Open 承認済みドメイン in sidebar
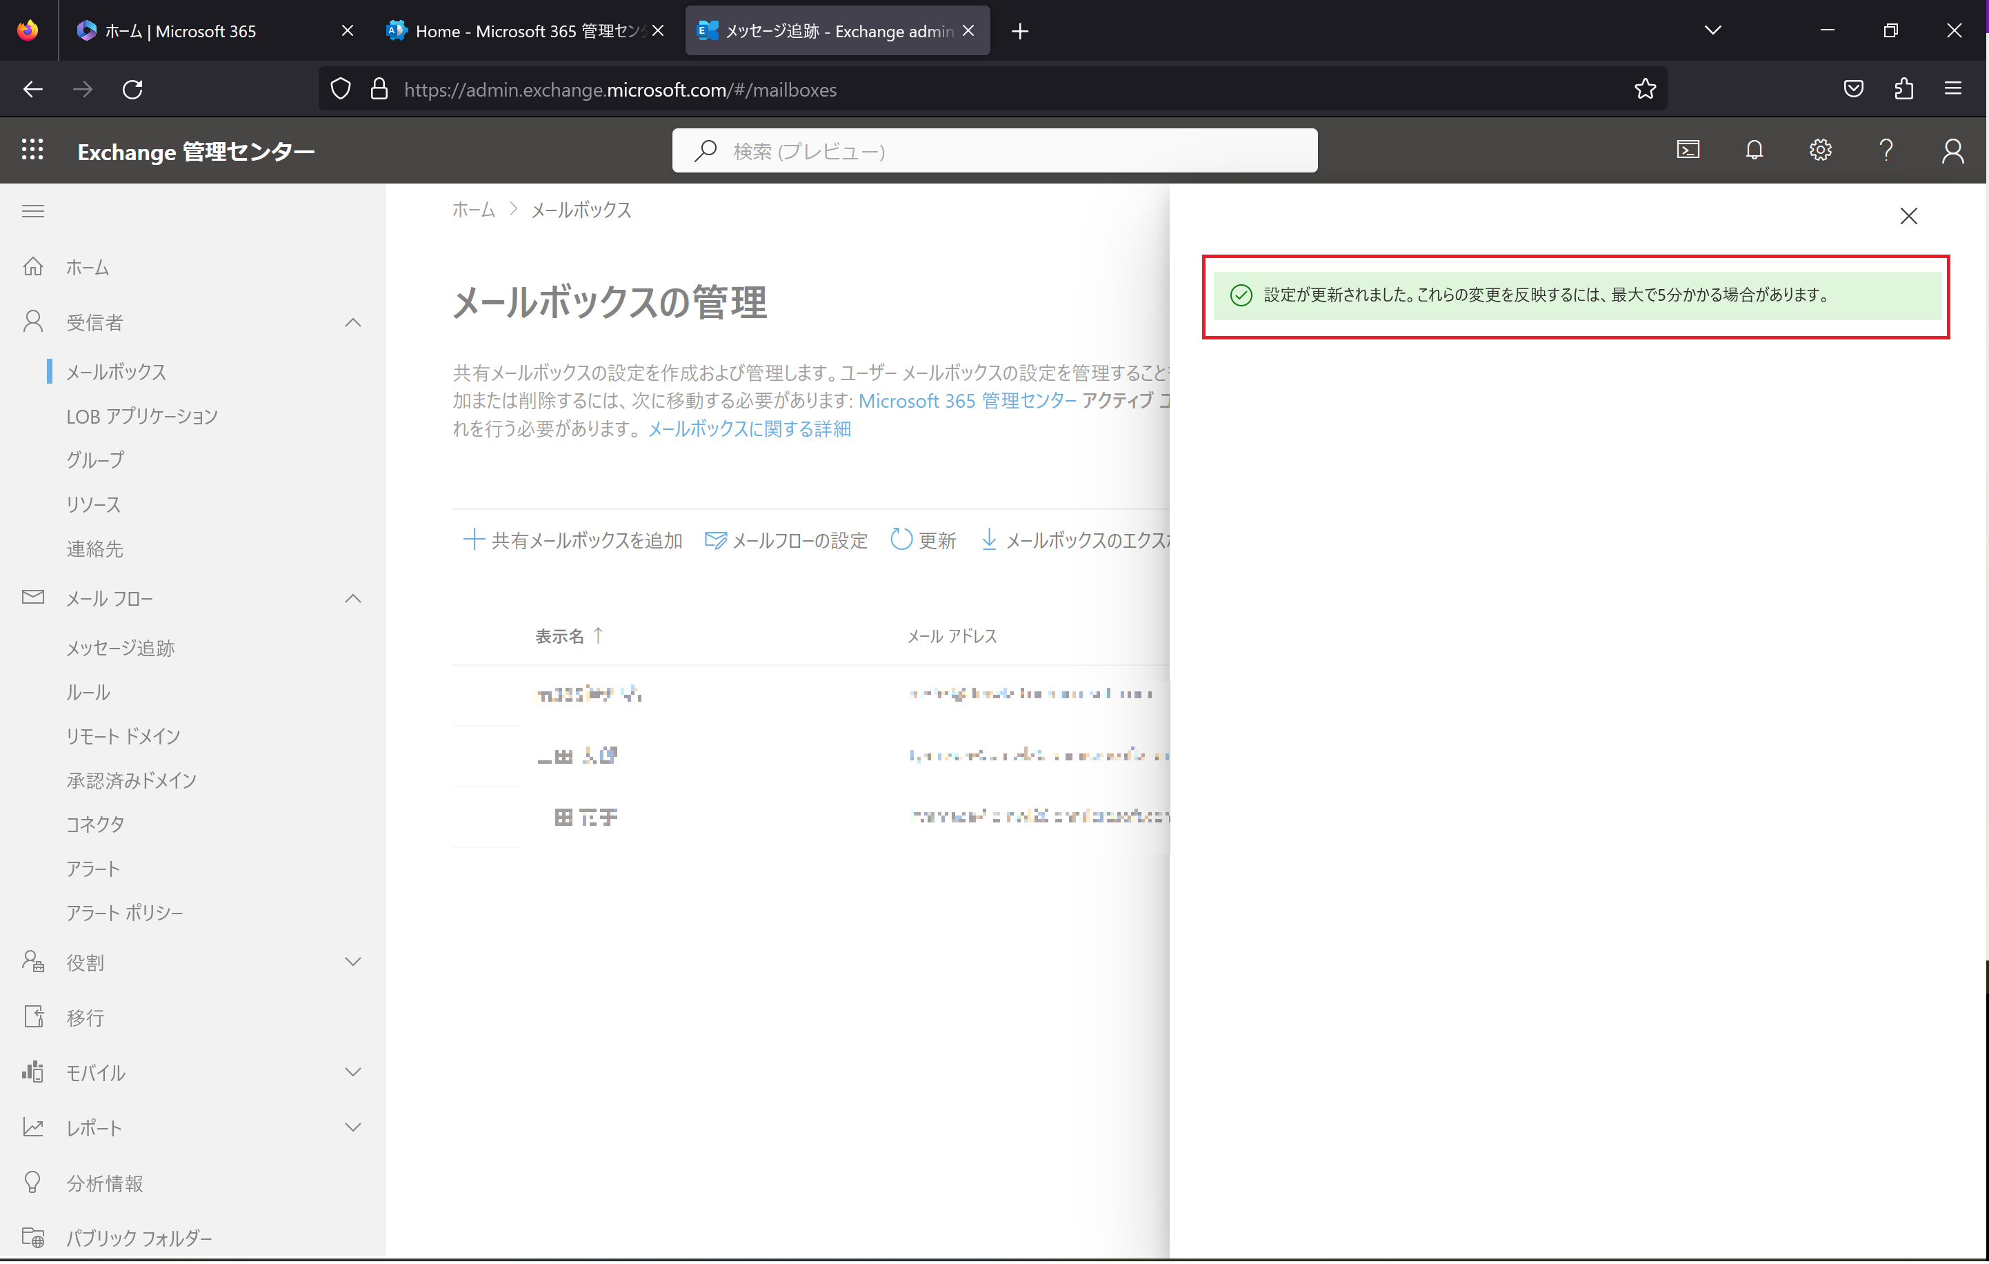The height and width of the screenshot is (1264, 1989). [132, 782]
